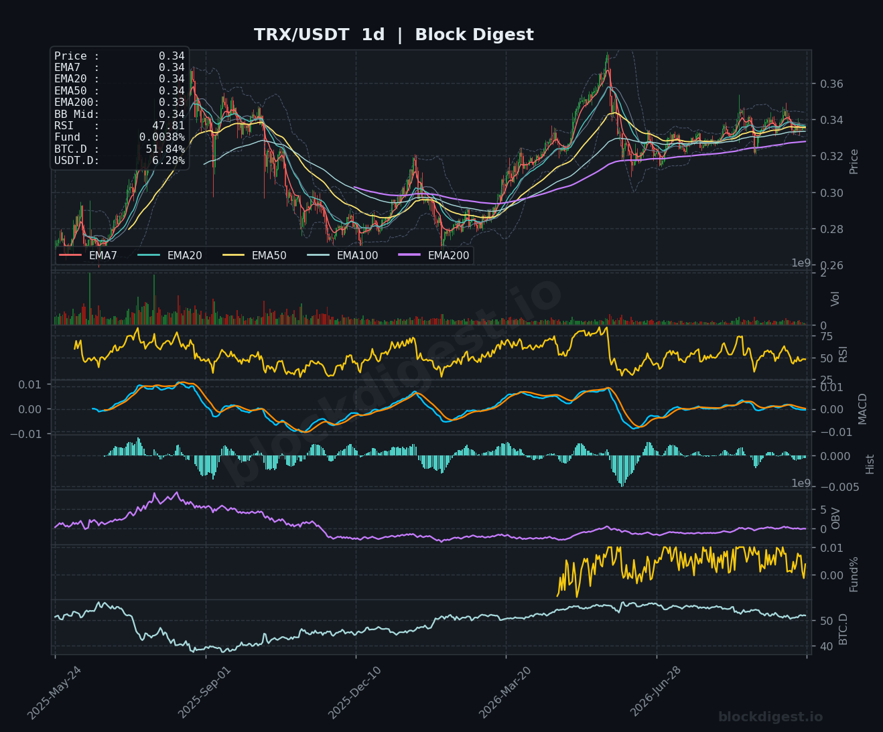The height and width of the screenshot is (732, 883).
Task: Select the Hist panel axis label
Action: pos(870,464)
